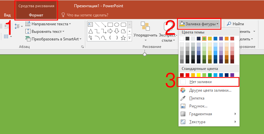
Task: Pick orange theme color in top row
Action: pos(226,38)
